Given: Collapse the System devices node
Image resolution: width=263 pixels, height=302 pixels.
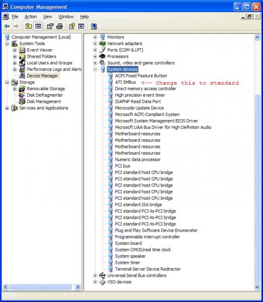Looking at the screenshot, I should pyautogui.click(x=95, y=69).
